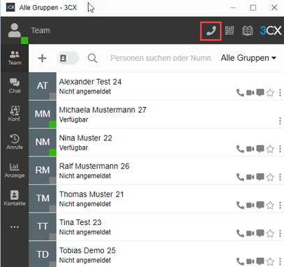
Task: Open the user guide book icon
Action: pos(247,31)
